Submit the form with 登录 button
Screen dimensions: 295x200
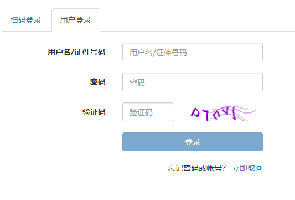193,142
